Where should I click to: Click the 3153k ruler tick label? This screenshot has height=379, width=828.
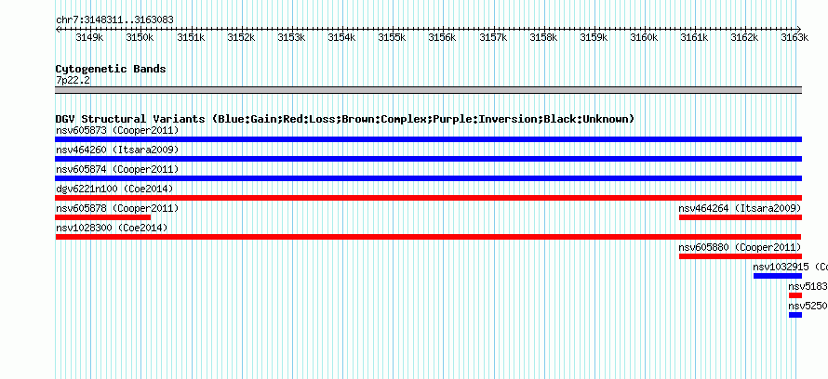pos(291,37)
